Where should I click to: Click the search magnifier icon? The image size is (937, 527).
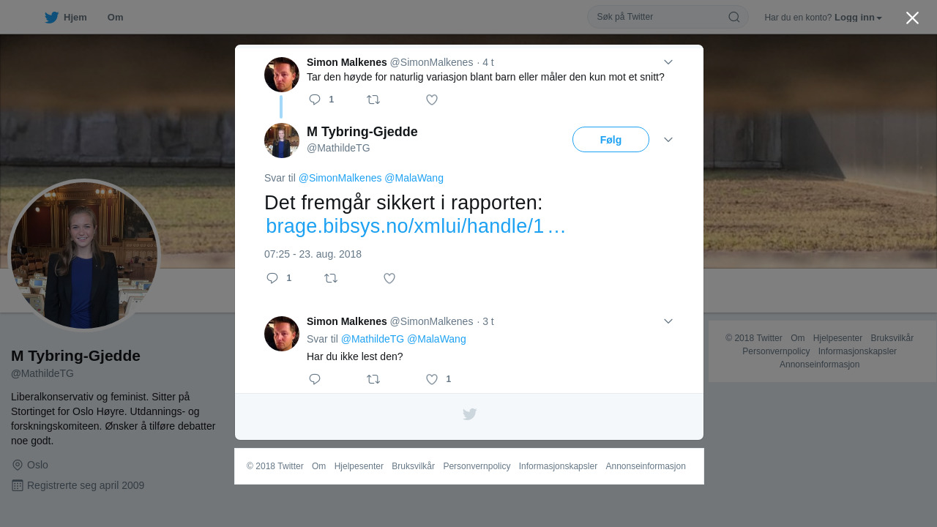click(x=733, y=17)
